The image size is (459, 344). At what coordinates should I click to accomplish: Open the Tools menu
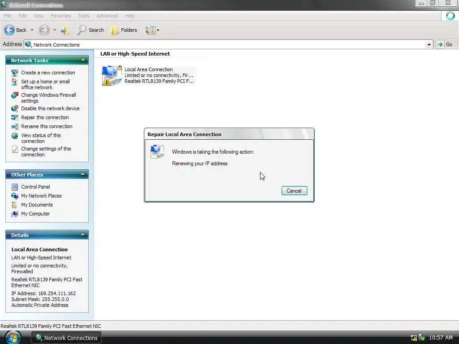point(84,16)
